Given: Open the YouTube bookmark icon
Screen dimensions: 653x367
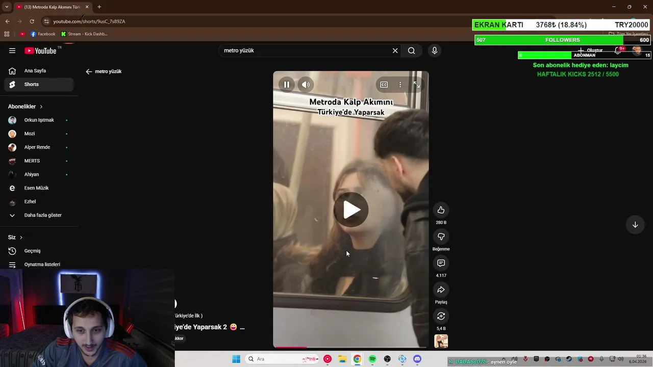Looking at the screenshot, I should (22, 34).
